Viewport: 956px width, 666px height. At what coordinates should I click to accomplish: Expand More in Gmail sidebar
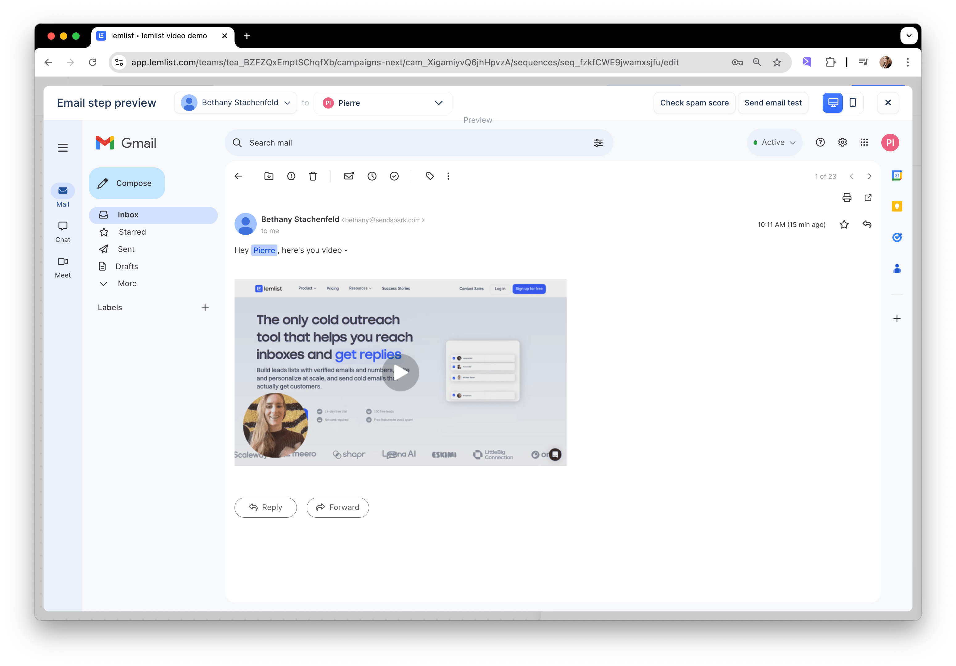[127, 283]
